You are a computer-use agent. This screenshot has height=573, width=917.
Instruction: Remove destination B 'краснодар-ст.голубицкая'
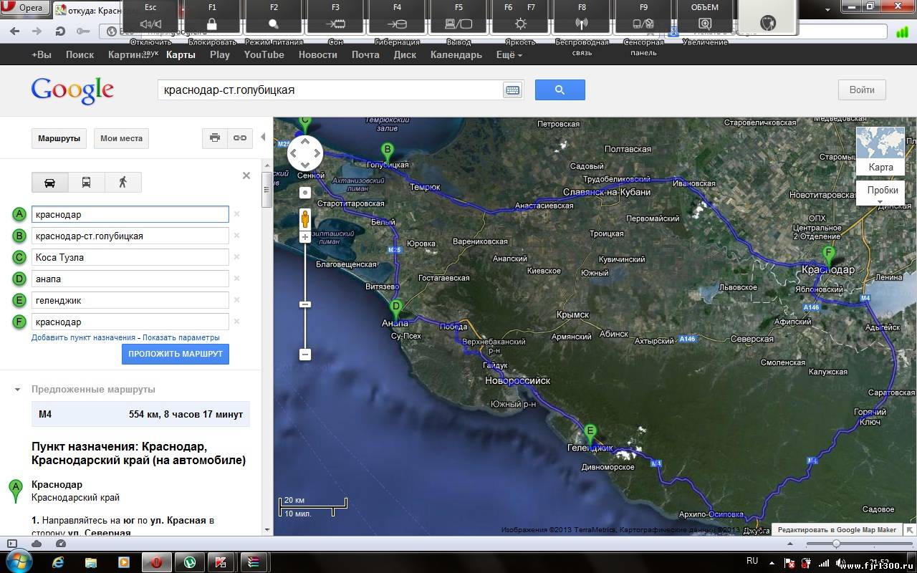click(237, 236)
